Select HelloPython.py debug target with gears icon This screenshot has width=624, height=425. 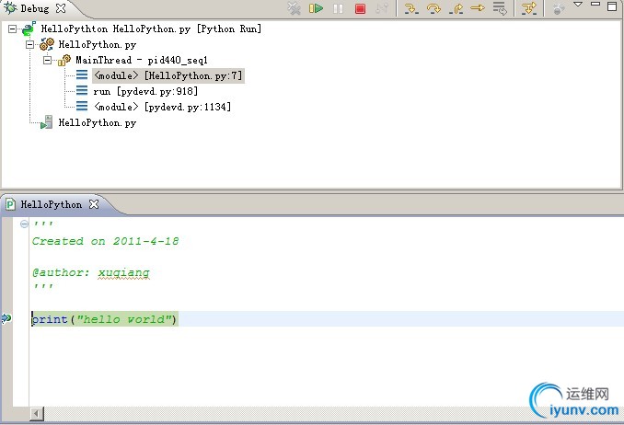[x=98, y=44]
